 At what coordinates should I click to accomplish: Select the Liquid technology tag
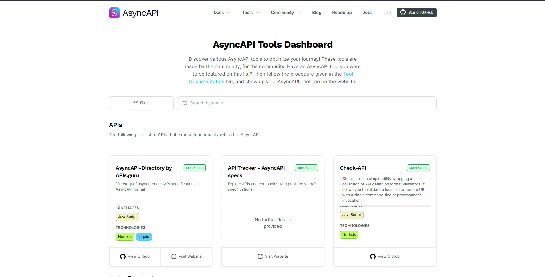(144, 237)
